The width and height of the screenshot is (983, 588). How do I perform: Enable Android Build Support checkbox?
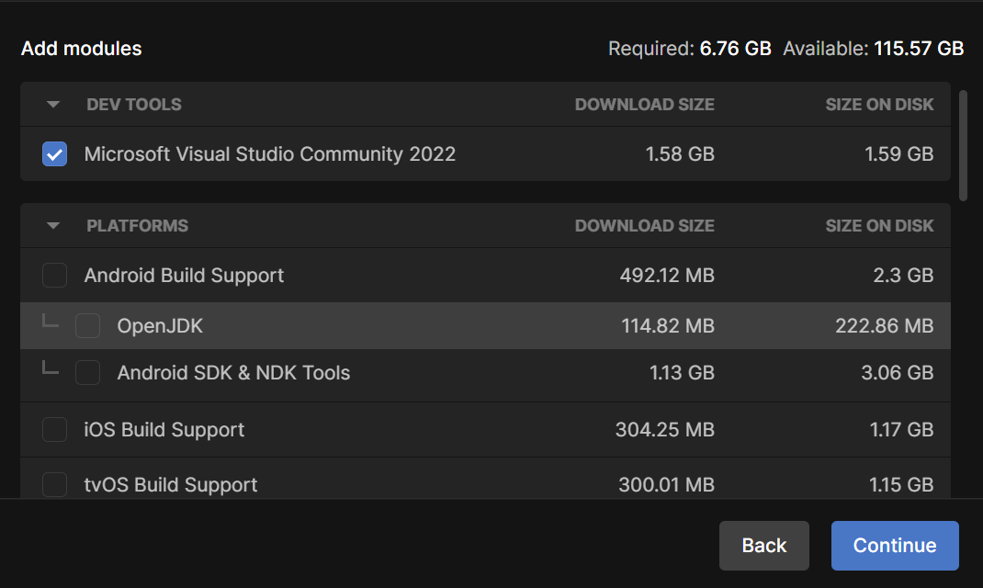tap(54, 276)
